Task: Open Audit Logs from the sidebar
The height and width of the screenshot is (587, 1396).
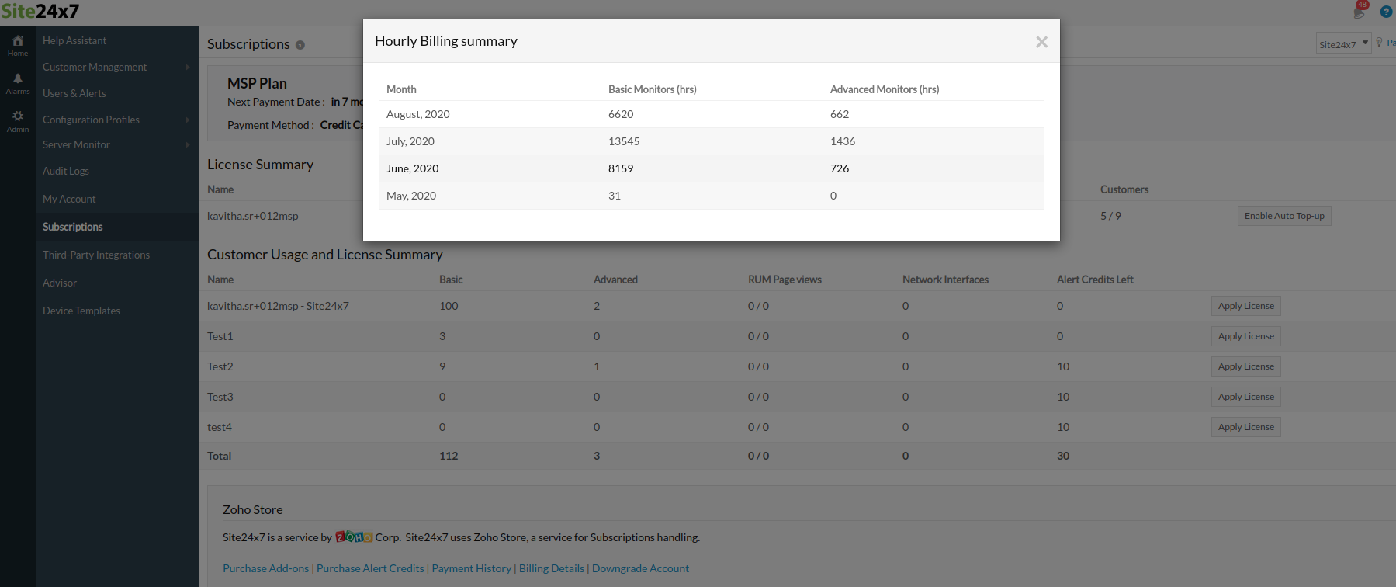Action: 66,172
